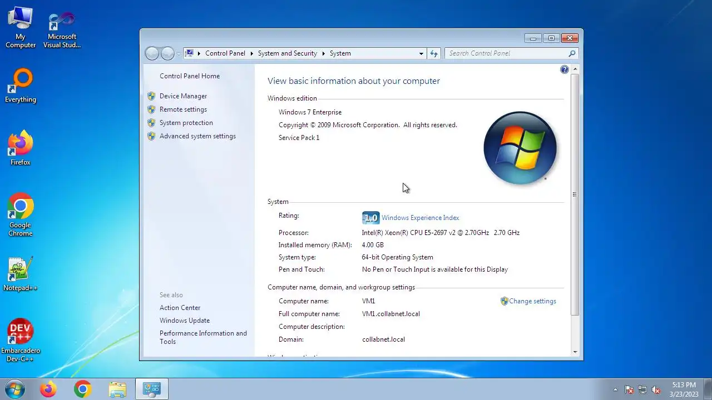The width and height of the screenshot is (712, 400).
Task: Open Windows Update link
Action: [x=185, y=321]
